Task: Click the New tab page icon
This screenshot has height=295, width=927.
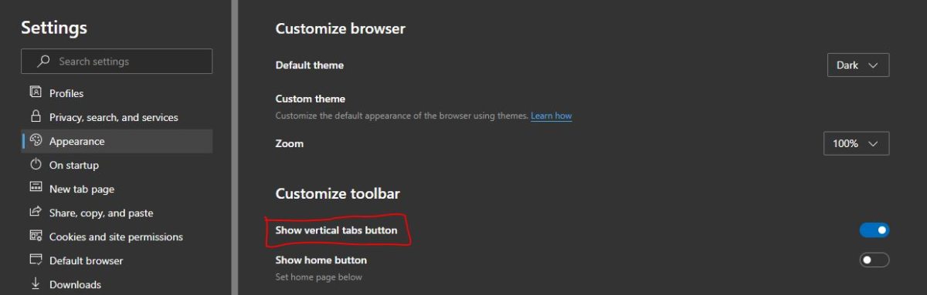Action: (x=36, y=188)
